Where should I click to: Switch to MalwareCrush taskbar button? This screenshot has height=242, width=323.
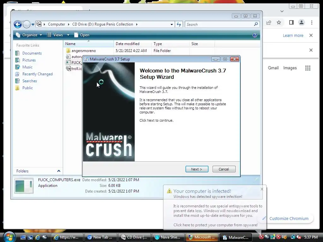pos(236,237)
